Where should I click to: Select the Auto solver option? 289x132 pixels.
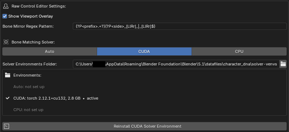pos(50,51)
